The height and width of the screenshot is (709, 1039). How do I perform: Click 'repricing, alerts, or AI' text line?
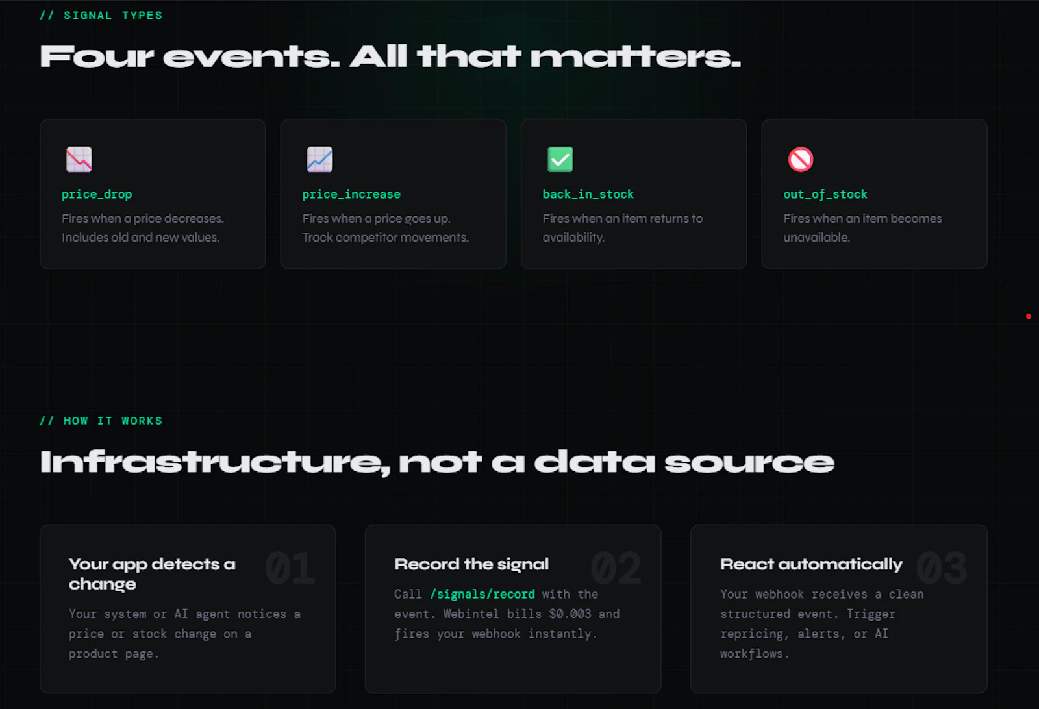pos(804,634)
